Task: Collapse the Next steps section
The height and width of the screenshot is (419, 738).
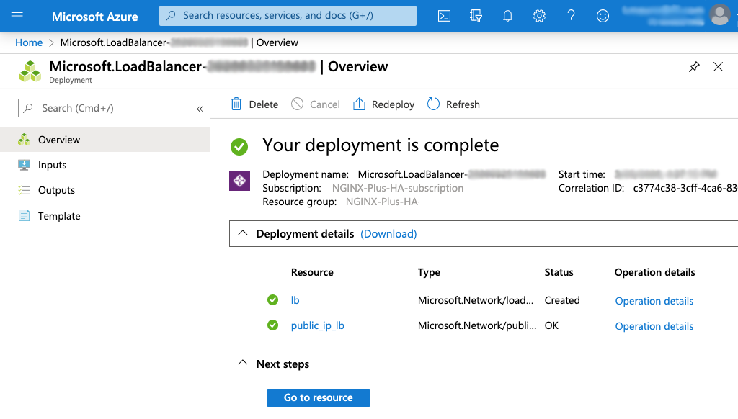Action: [243, 364]
